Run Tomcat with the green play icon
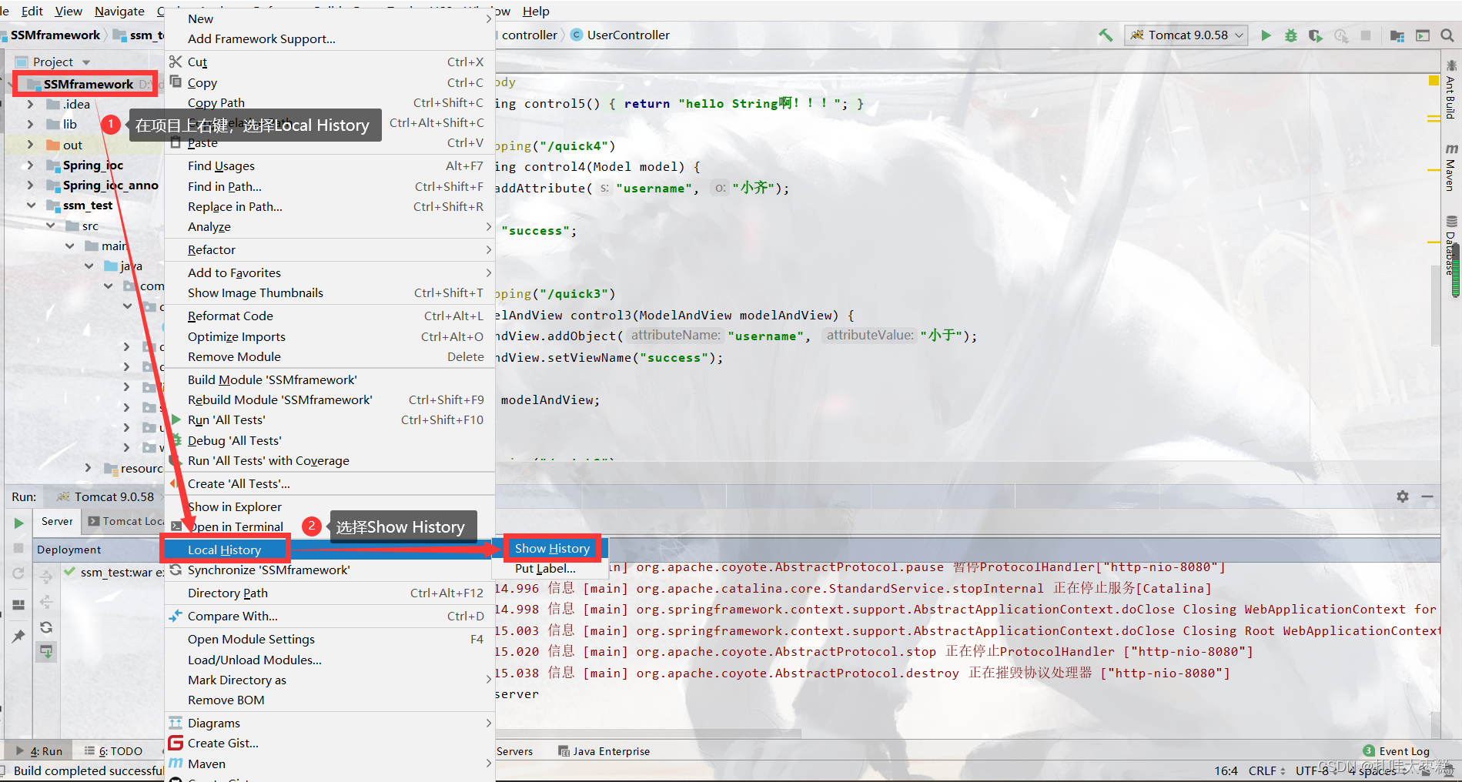The width and height of the screenshot is (1462, 782). click(x=1266, y=35)
